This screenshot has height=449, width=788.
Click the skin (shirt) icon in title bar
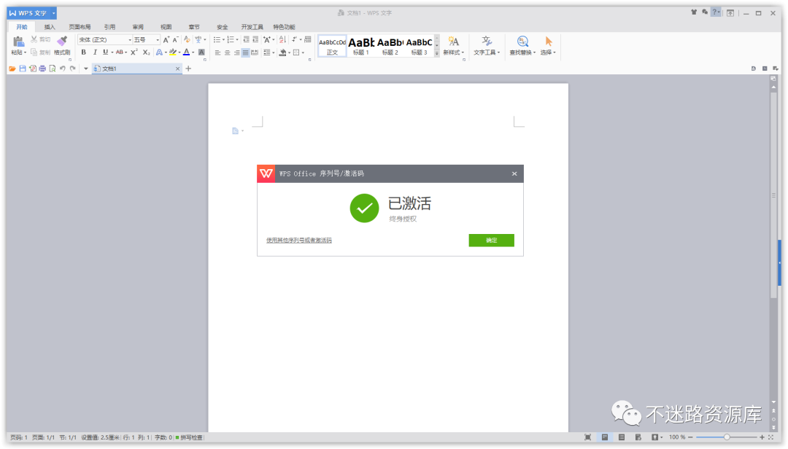coord(694,12)
